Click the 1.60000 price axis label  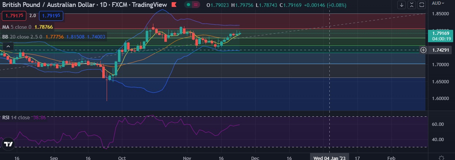point(441,98)
